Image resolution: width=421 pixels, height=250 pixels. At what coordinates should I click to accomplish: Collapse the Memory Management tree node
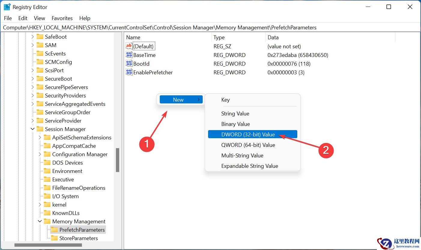point(40,222)
